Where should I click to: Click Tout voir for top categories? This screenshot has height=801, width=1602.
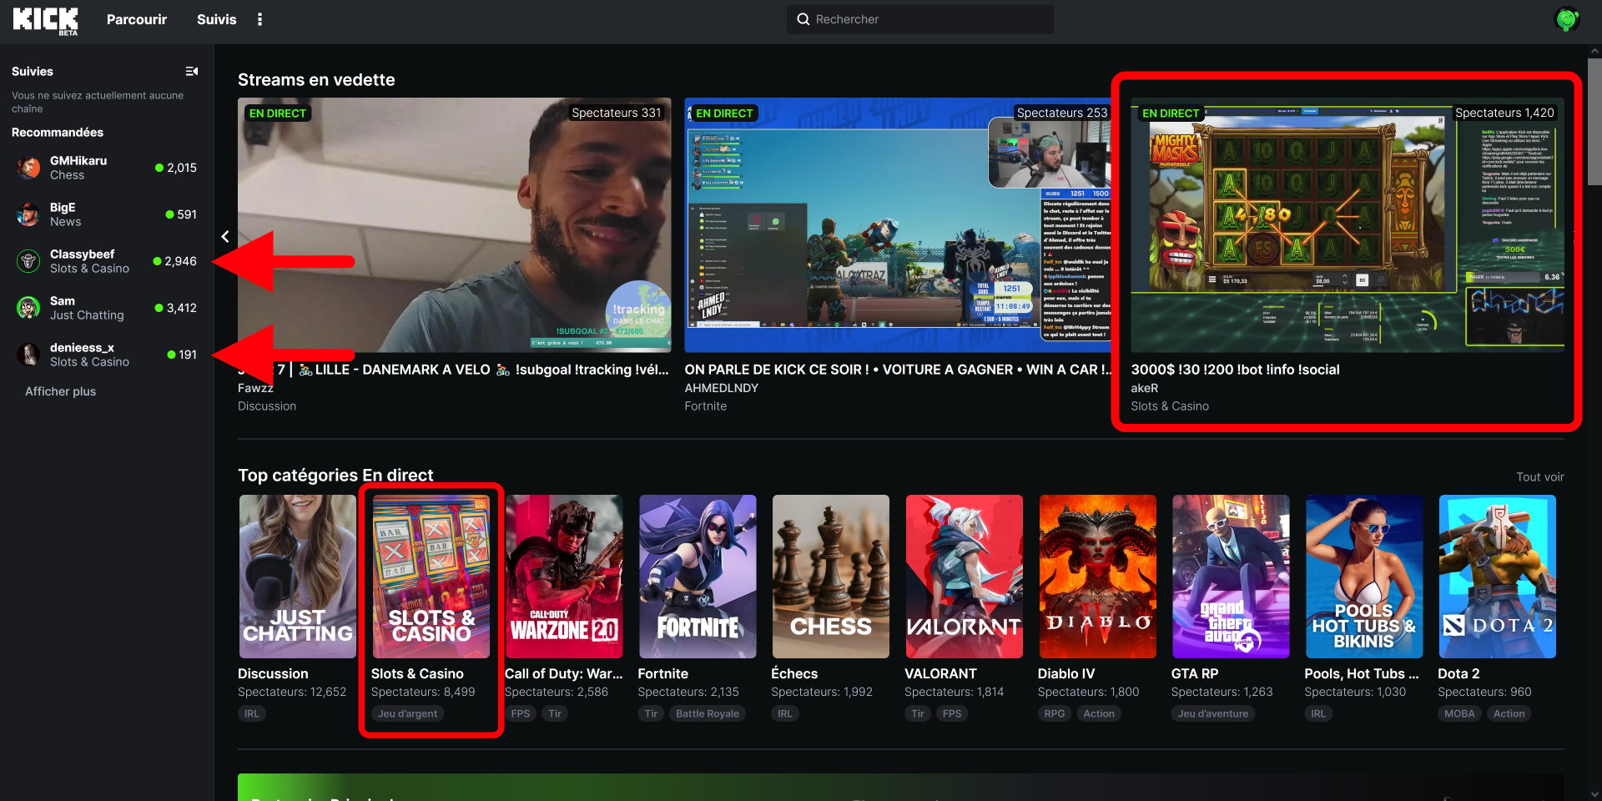click(1539, 477)
